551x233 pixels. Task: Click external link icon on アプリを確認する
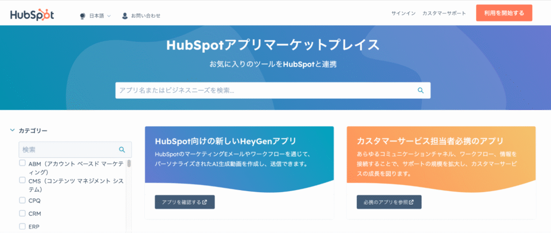pyautogui.click(x=204, y=202)
